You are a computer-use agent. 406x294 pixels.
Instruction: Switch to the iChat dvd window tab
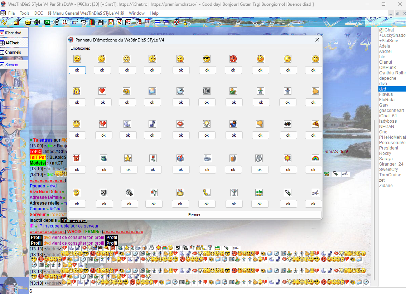click(x=14, y=33)
